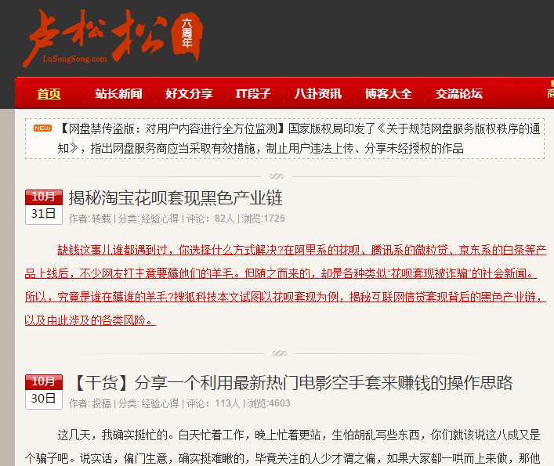View the 82人 comments on 花呗 article
This screenshot has width=554, height=466.
[x=224, y=219]
